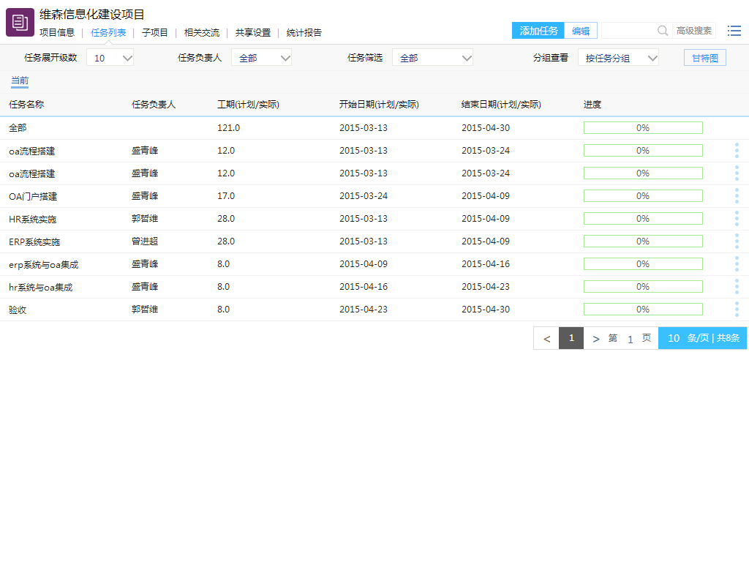Click the 高级搜索 link
Screen dimensions: 749x562
click(694, 31)
